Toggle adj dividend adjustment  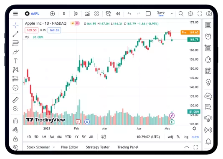coord(170,137)
